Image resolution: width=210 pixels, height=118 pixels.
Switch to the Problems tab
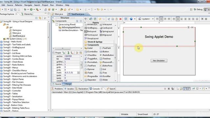point(57,89)
